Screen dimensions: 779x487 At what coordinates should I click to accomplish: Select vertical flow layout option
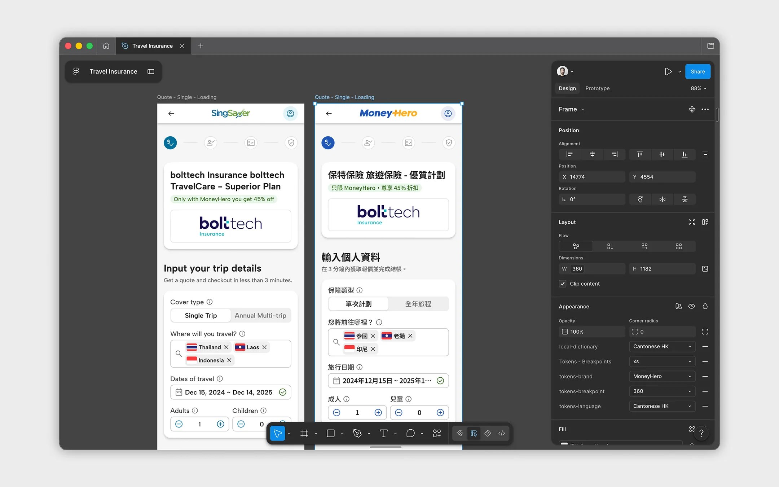610,246
